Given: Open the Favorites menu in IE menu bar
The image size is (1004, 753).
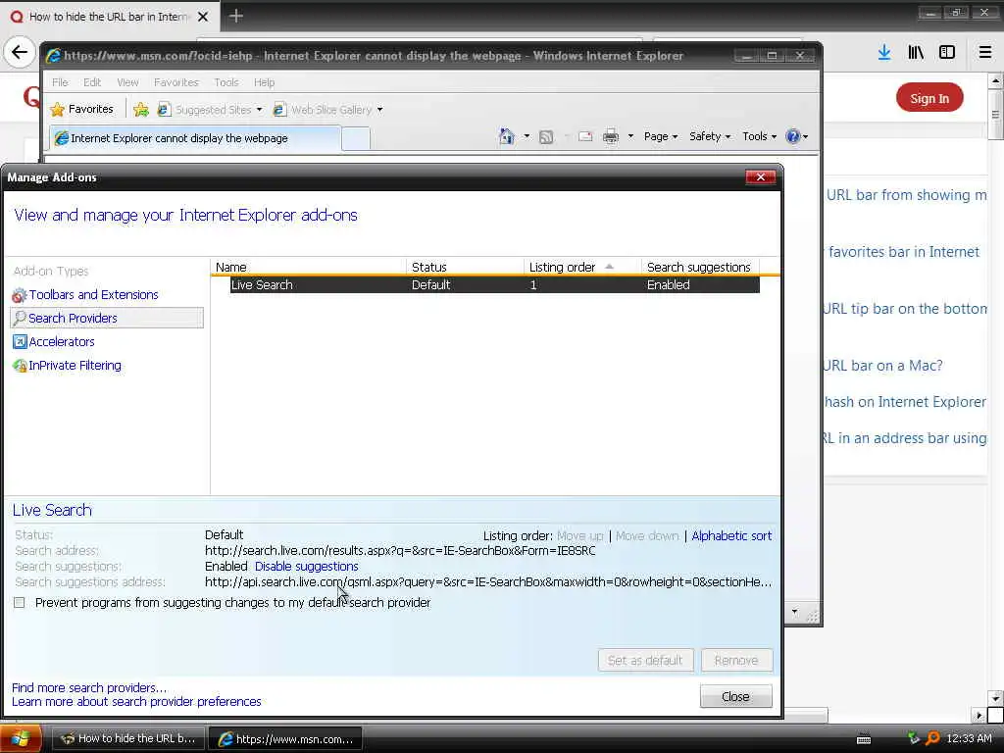Looking at the screenshot, I should tap(176, 82).
